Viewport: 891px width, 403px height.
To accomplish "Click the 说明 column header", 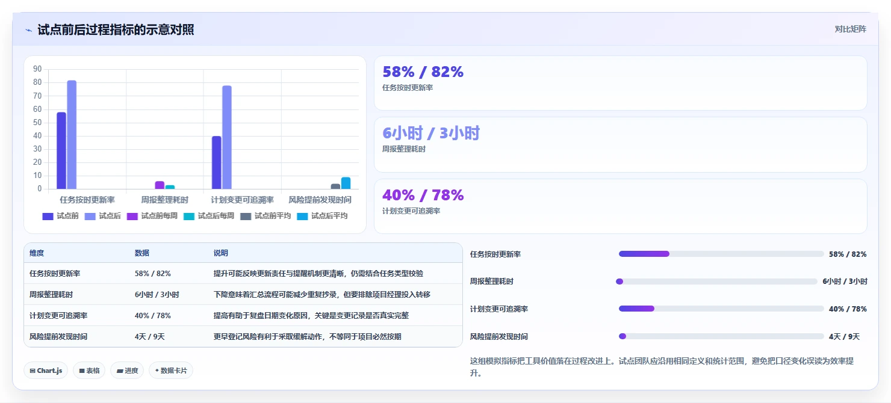I will [x=221, y=253].
